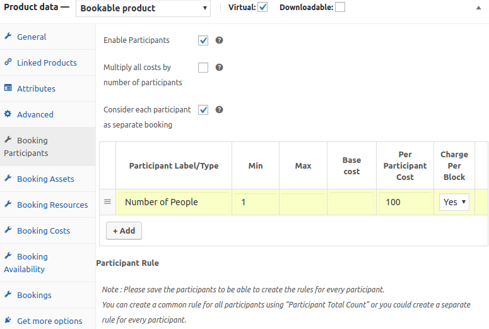489x329 pixels.
Task: Click the Booking Costs wrench icon
Action: point(8,230)
